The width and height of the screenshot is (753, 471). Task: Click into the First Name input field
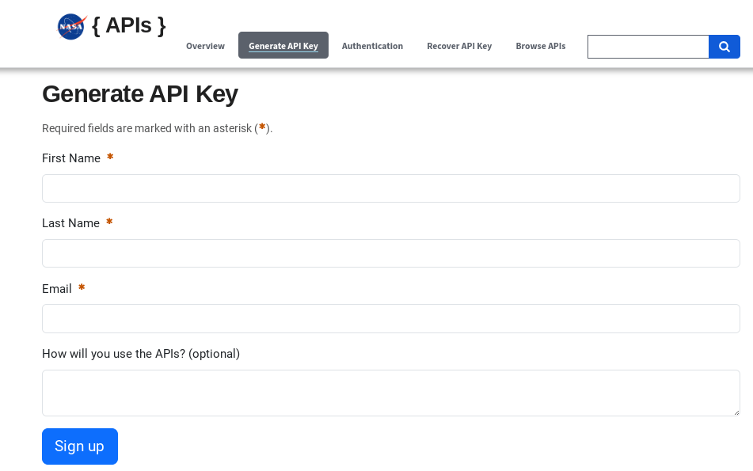(390, 188)
